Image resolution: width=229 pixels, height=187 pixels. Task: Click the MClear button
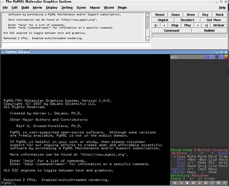click(x=219, y=25)
